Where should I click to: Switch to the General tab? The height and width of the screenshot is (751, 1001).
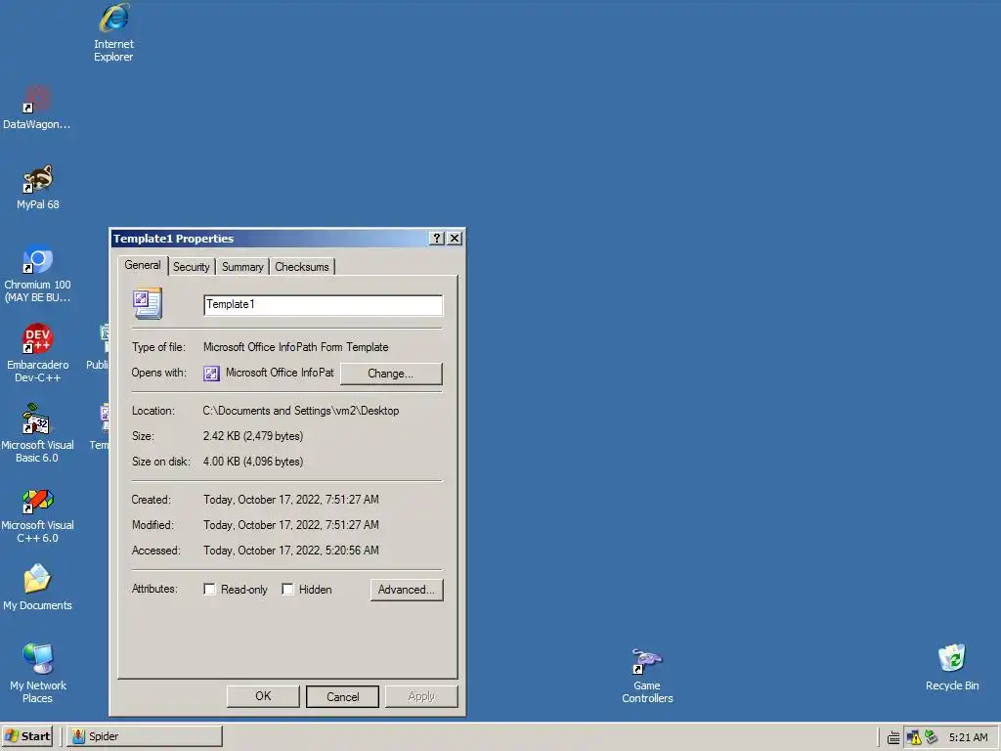143,265
